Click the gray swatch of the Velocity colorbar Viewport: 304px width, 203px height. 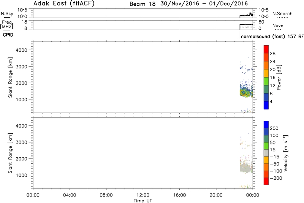266,153
